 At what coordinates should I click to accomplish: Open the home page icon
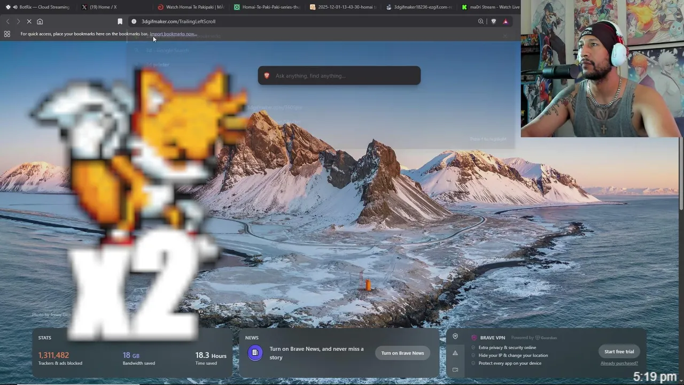40,21
